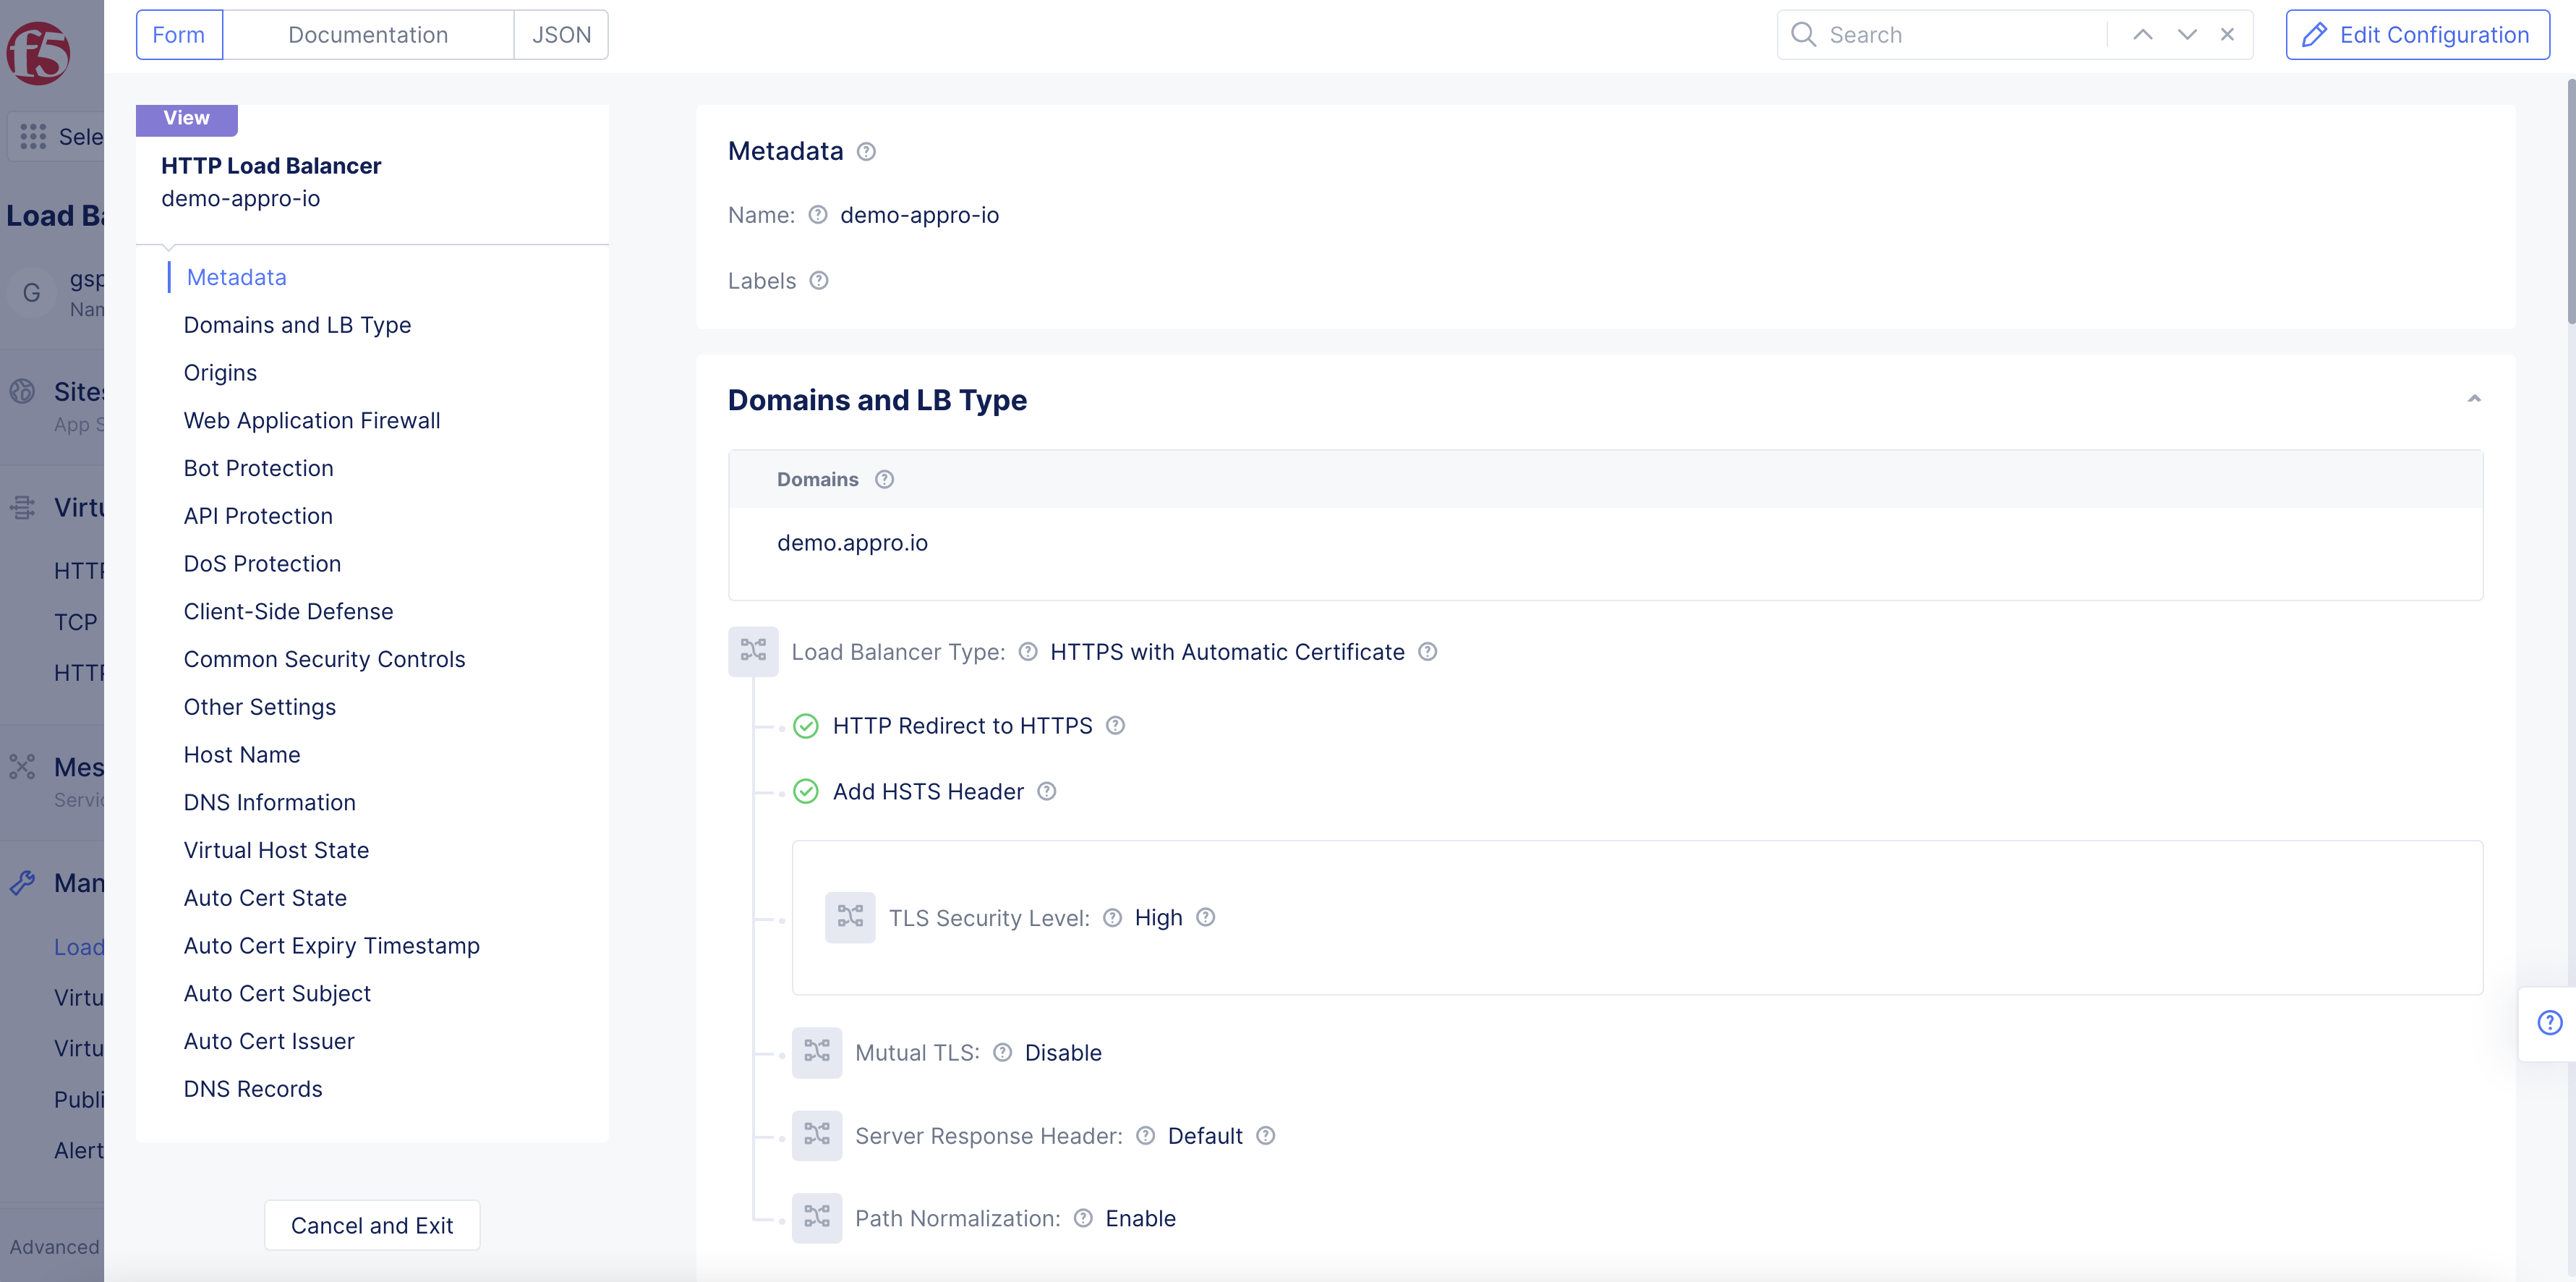
Task: Jump to API Protection section
Action: [x=258, y=517]
